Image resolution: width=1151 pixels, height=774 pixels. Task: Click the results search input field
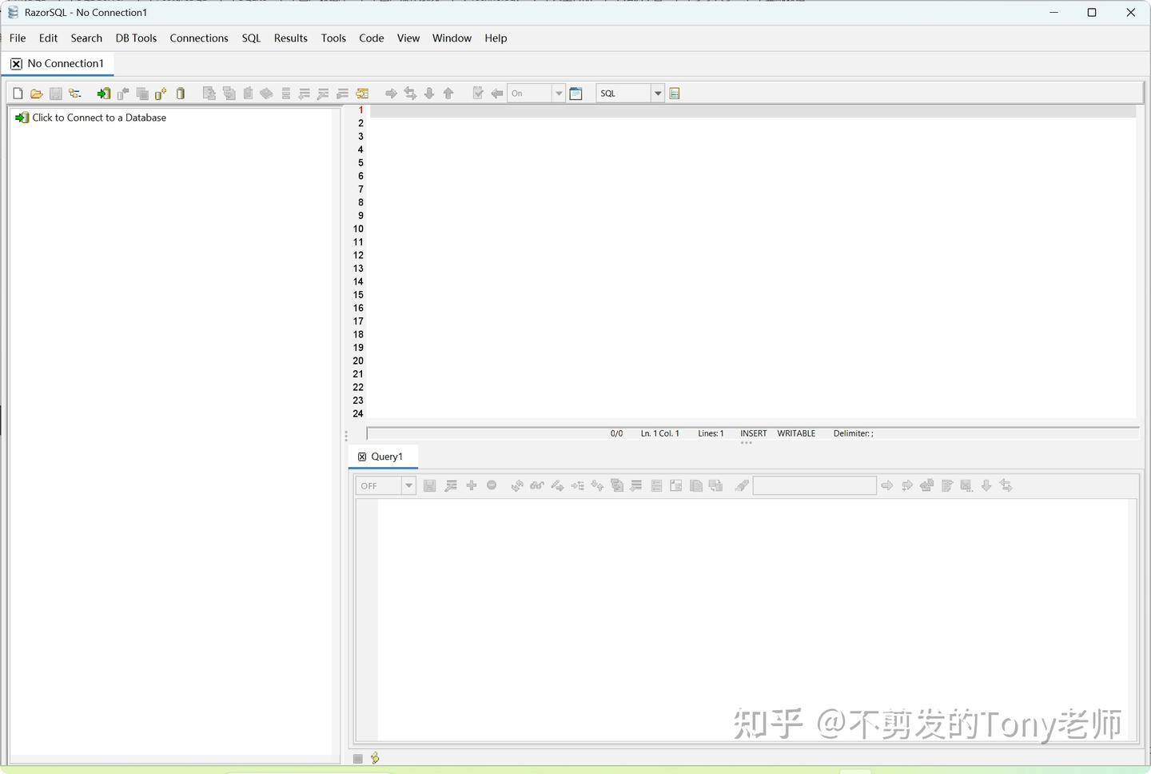(x=814, y=485)
